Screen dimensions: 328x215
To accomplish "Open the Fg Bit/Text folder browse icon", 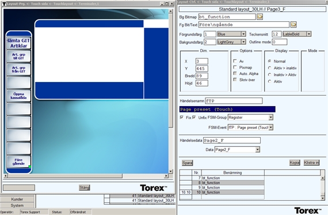I will (x=293, y=25).
